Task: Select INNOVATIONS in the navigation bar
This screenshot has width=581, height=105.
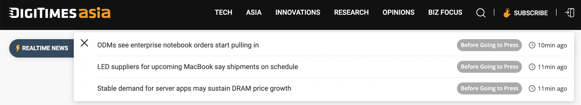Action: [x=298, y=12]
